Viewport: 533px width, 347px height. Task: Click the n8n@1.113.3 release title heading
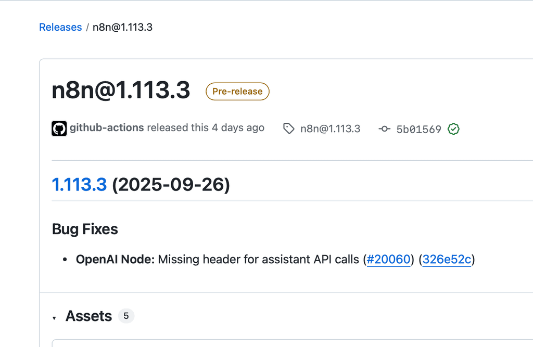(121, 91)
